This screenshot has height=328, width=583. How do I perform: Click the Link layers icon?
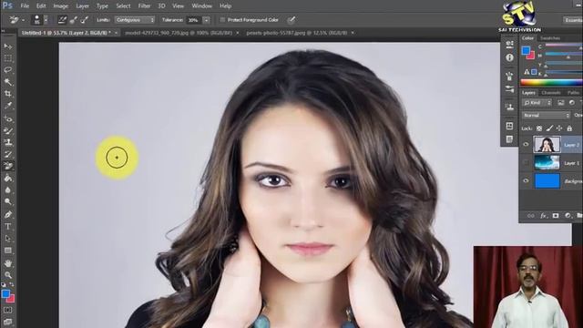point(530,216)
